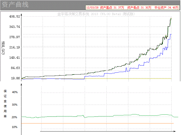Click the 平仓资产:34.48万 readout
The height and width of the screenshot is (135, 181).
[x=166, y=8]
